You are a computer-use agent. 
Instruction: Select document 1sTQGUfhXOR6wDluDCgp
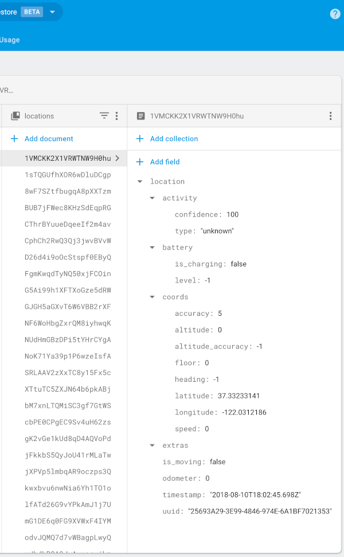(x=68, y=175)
